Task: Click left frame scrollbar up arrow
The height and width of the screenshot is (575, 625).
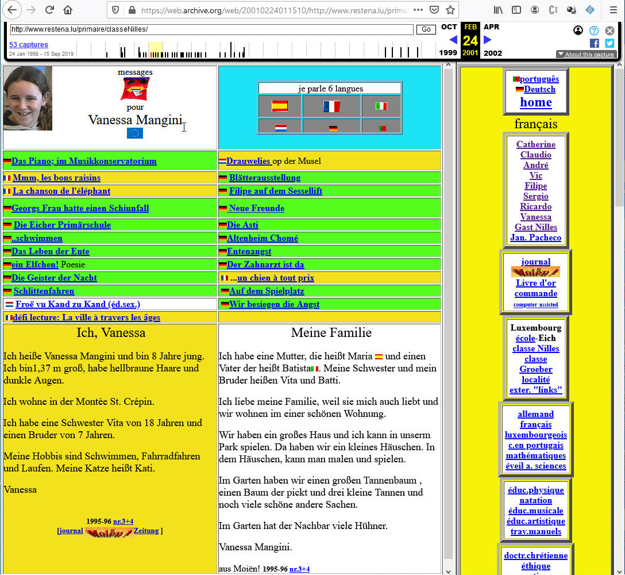Action: tap(448, 64)
